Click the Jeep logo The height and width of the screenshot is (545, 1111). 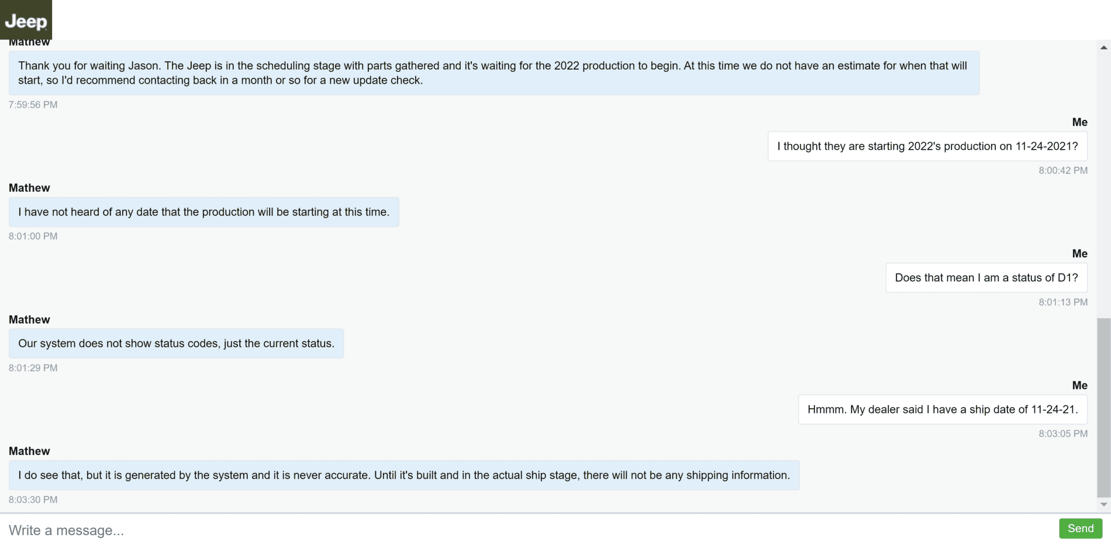[x=26, y=20]
